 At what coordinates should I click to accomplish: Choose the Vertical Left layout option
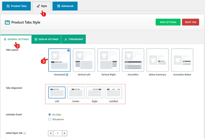84,60
